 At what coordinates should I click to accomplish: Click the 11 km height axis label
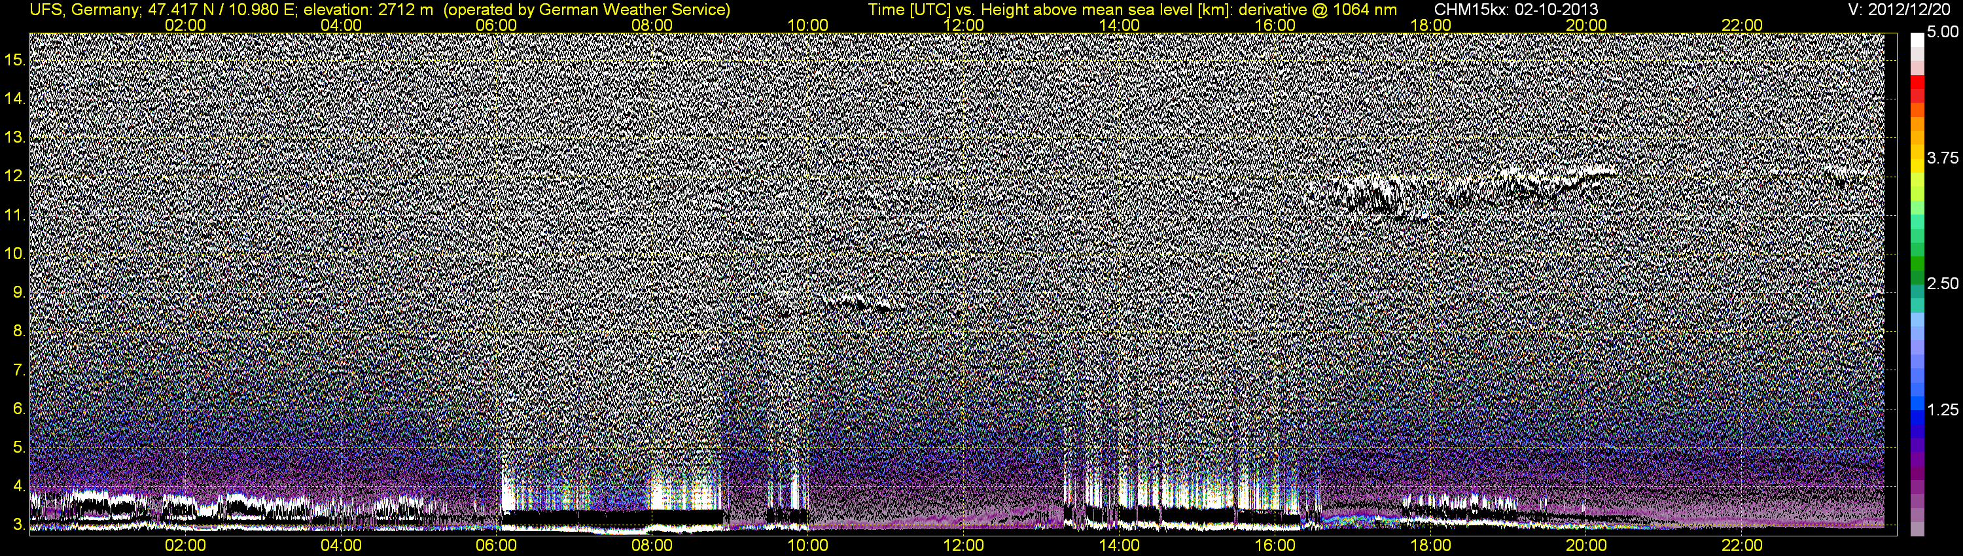pos(15,215)
